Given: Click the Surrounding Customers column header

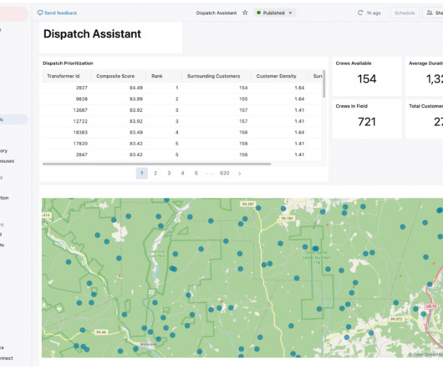Looking at the screenshot, I should [213, 76].
